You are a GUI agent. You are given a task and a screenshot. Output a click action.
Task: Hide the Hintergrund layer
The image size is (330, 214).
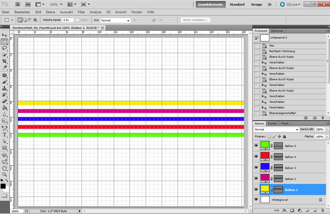tap(256, 199)
